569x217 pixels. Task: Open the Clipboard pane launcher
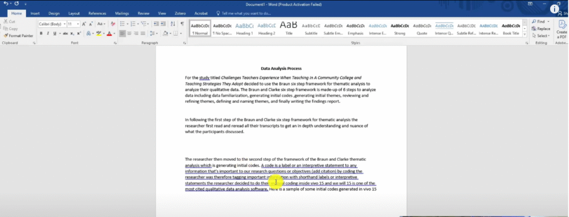(34, 43)
